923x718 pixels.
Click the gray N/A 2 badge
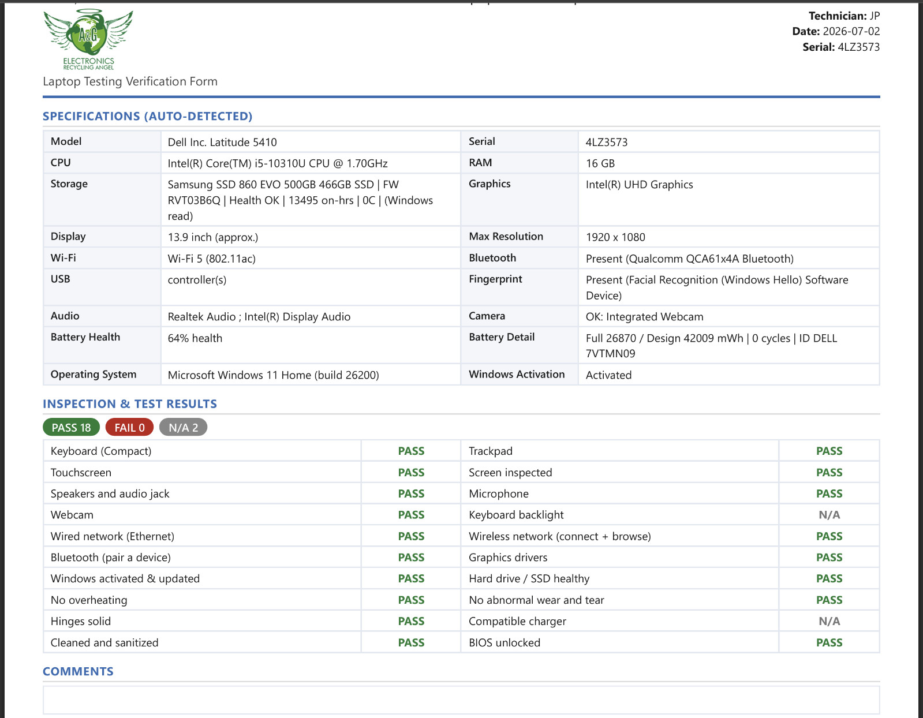click(183, 428)
